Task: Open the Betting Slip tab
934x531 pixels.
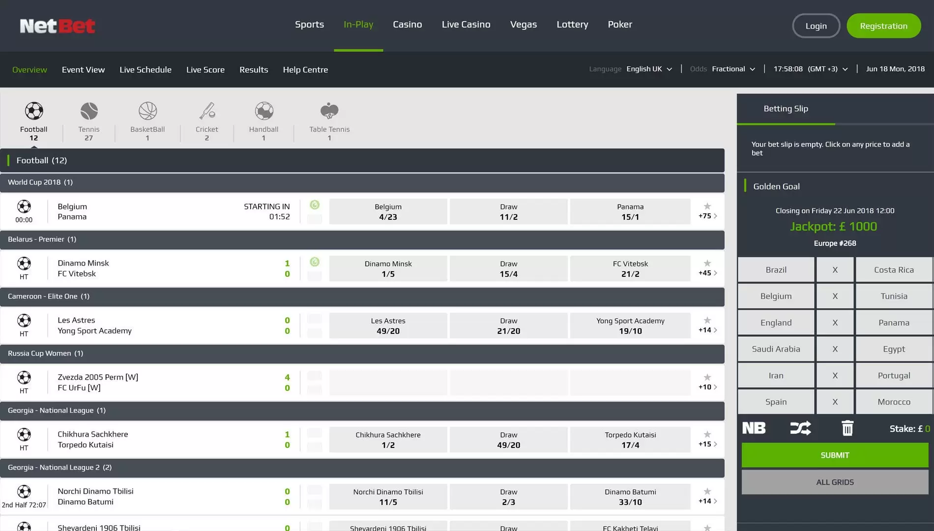Action: (786, 109)
